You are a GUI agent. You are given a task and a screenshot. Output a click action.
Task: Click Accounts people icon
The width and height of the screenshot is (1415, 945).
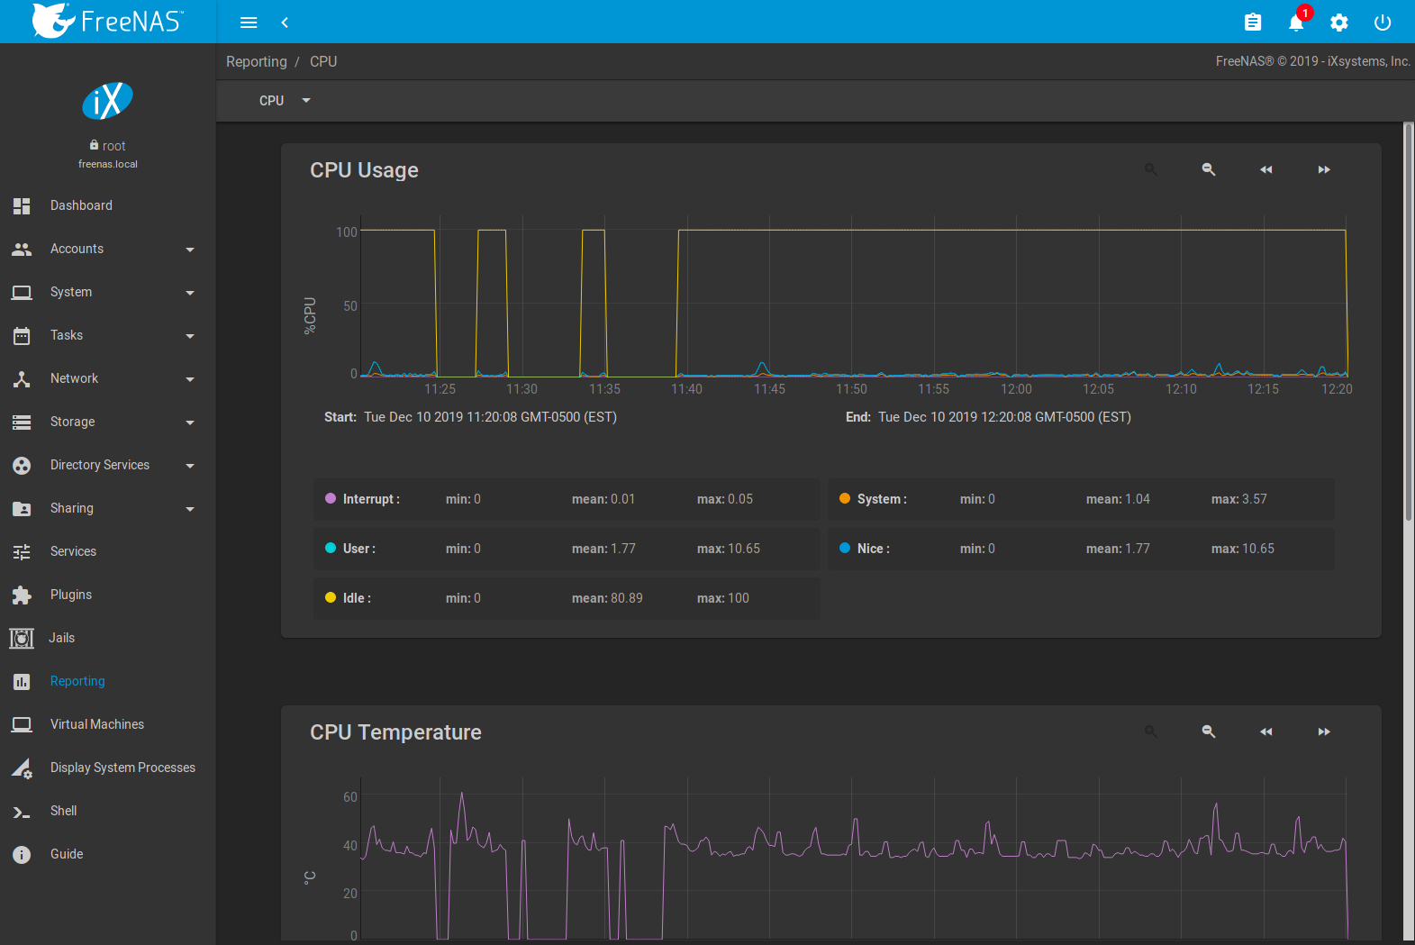(x=22, y=249)
